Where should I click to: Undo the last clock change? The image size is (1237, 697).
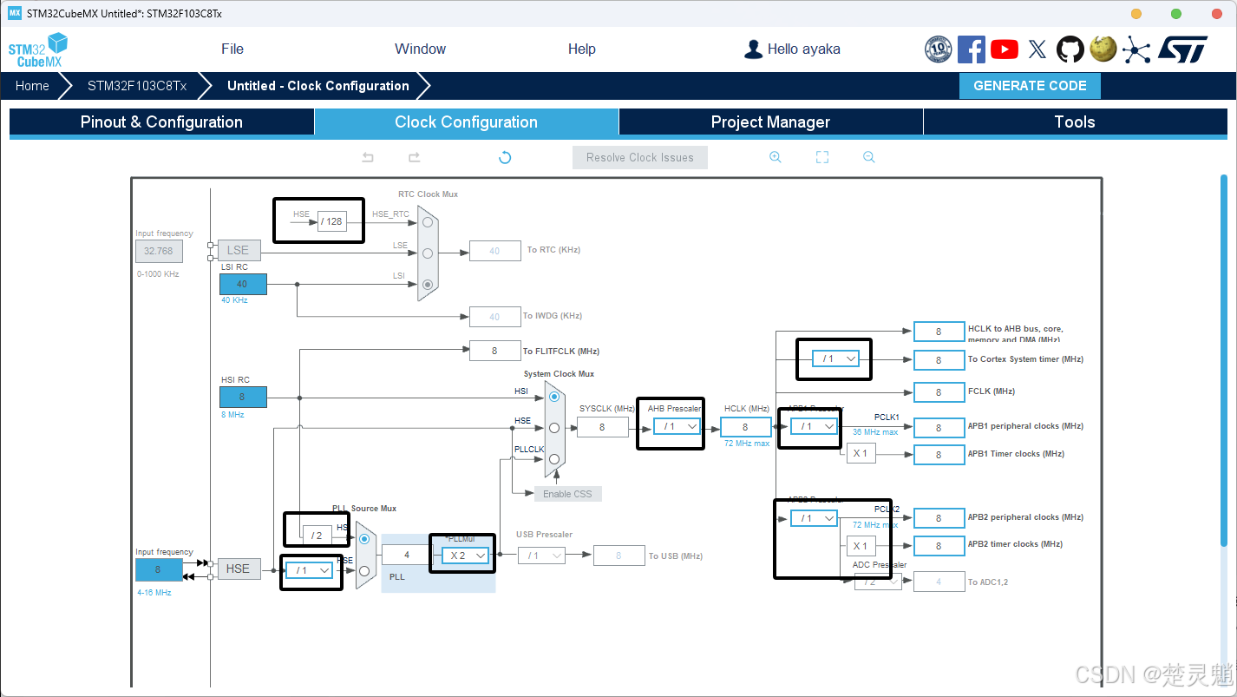pos(368,157)
